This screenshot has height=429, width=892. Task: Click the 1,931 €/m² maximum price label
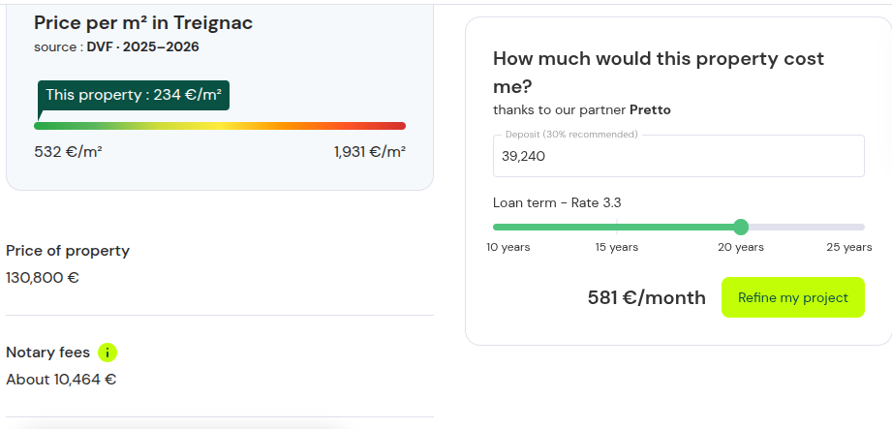[370, 152]
